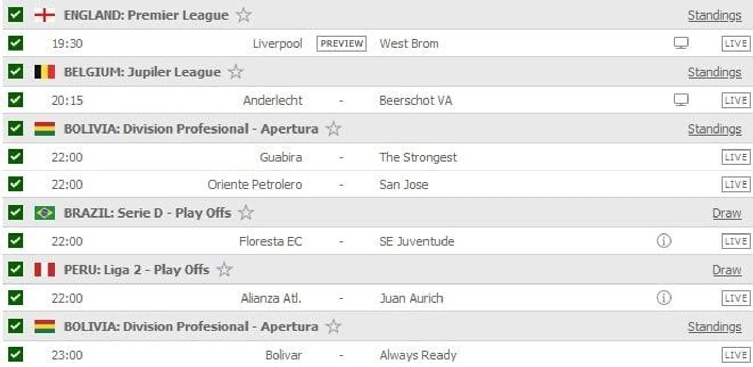Click LIVE button for Oriente Petrolero match
Screen dimensions: 753x367
pos(735,185)
